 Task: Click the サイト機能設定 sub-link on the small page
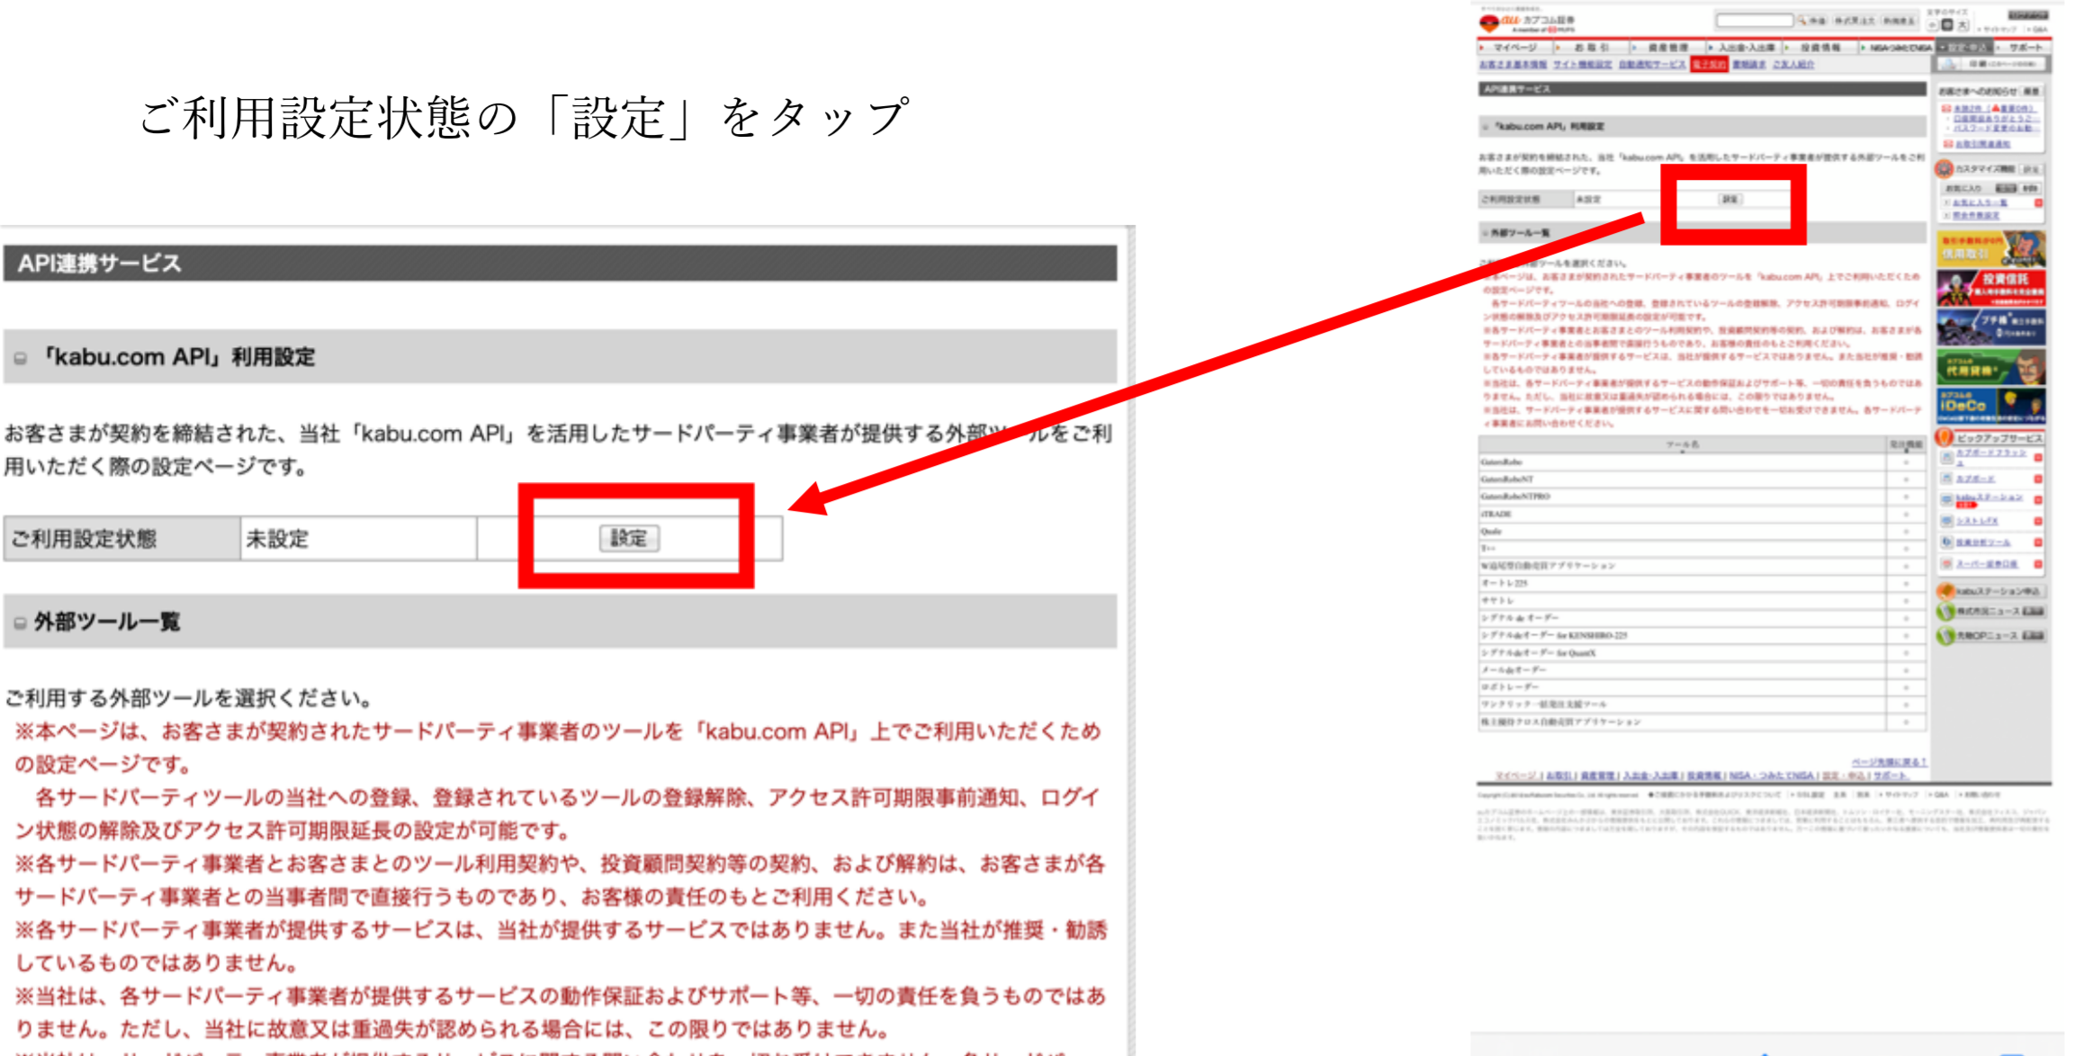[x=1583, y=65]
